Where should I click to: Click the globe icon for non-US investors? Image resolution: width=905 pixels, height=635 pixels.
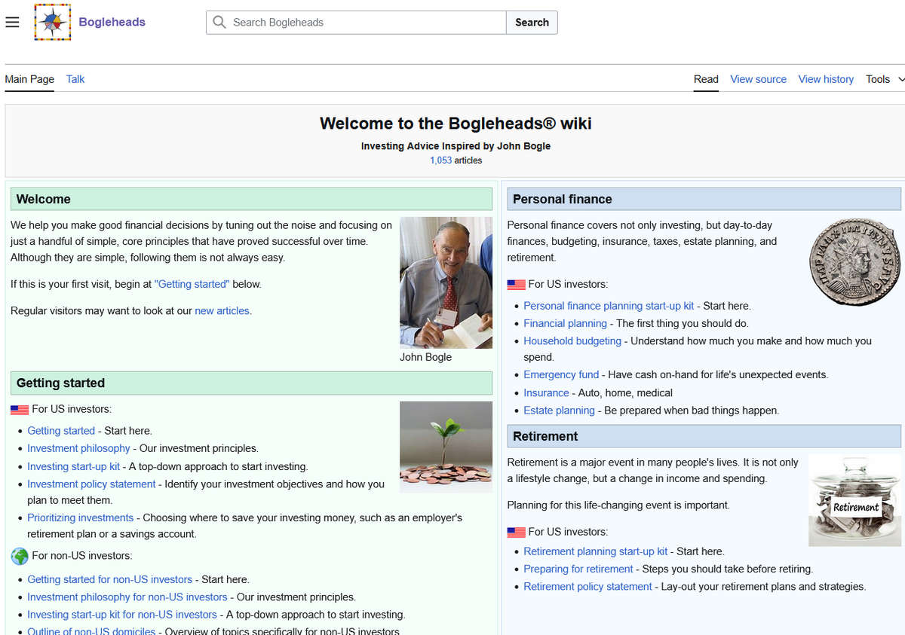pos(20,556)
